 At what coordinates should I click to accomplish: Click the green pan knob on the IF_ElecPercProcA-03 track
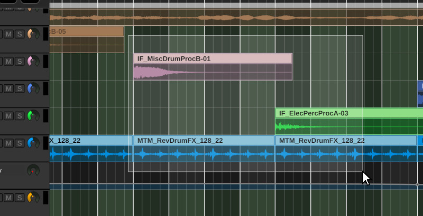(33, 116)
